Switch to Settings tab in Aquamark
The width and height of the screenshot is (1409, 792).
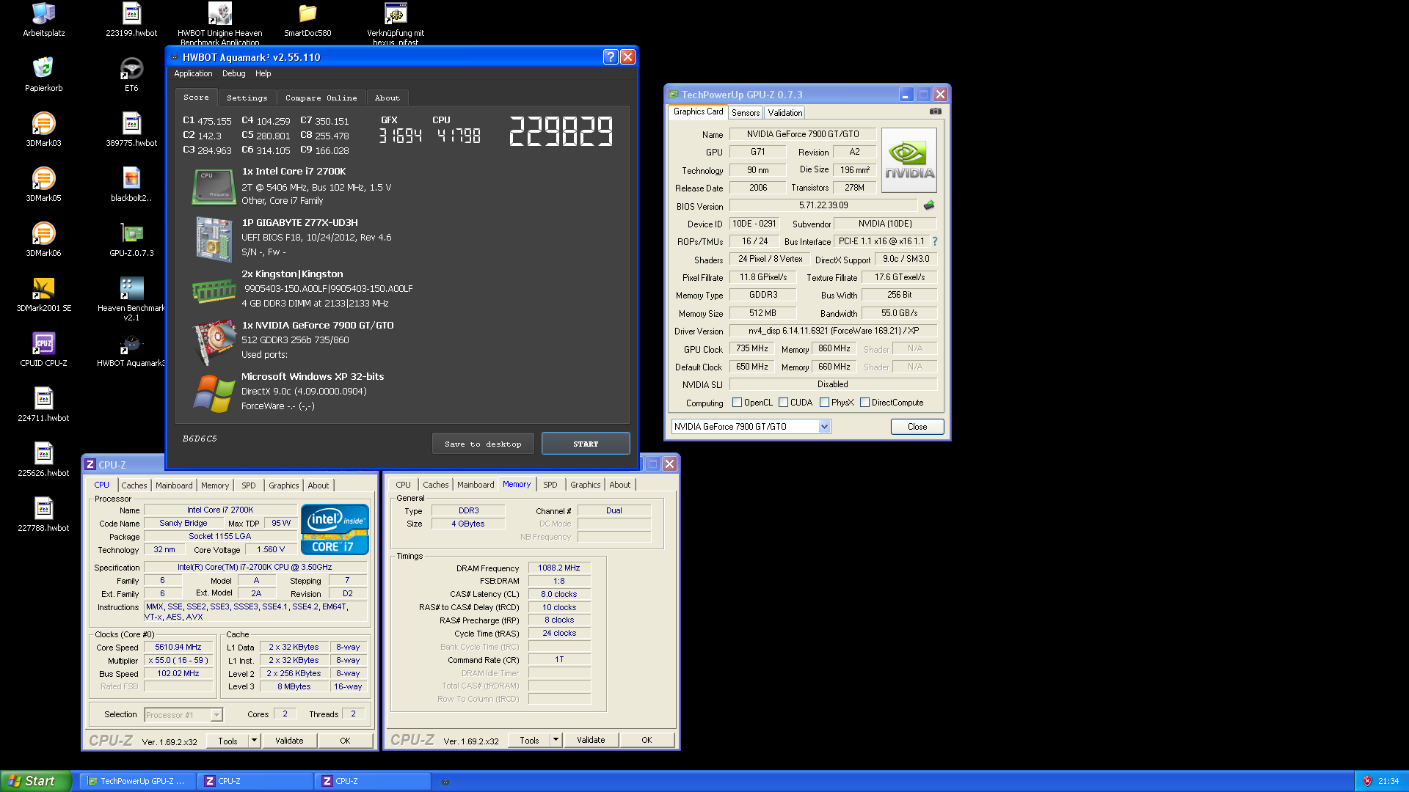point(247,98)
